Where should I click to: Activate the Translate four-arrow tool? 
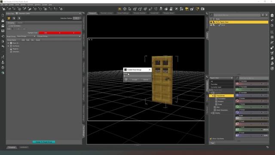[x=145, y=9]
